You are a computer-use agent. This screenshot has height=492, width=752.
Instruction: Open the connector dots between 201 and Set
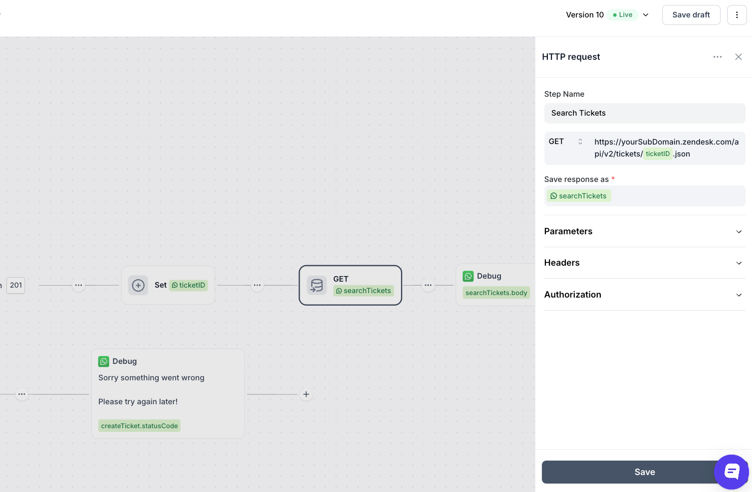pos(78,285)
